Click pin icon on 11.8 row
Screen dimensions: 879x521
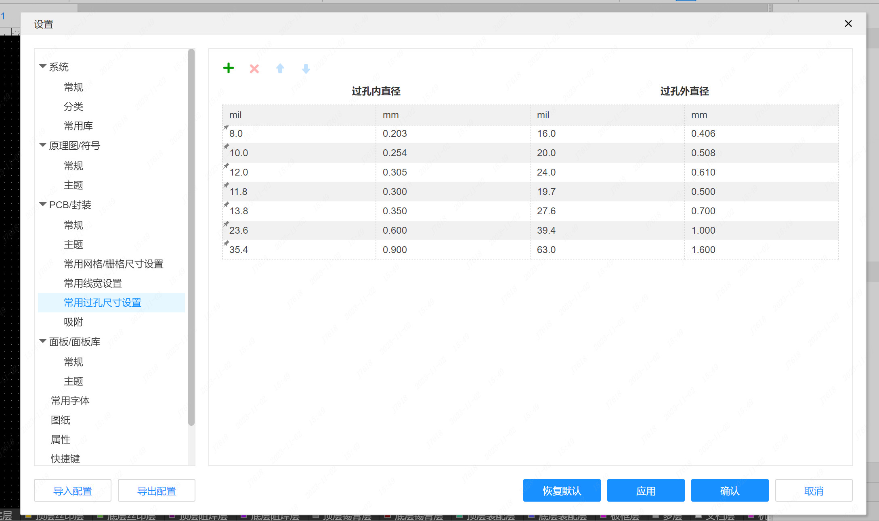(227, 185)
